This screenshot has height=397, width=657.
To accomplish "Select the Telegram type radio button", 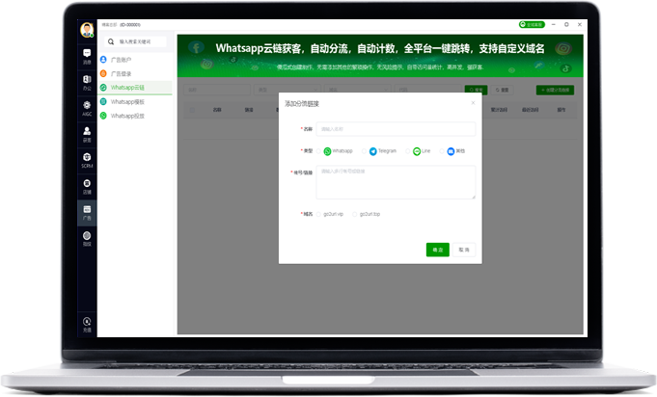I will tap(365, 151).
